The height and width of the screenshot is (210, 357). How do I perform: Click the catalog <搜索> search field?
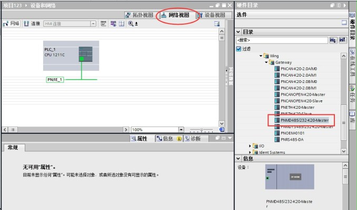282,40
